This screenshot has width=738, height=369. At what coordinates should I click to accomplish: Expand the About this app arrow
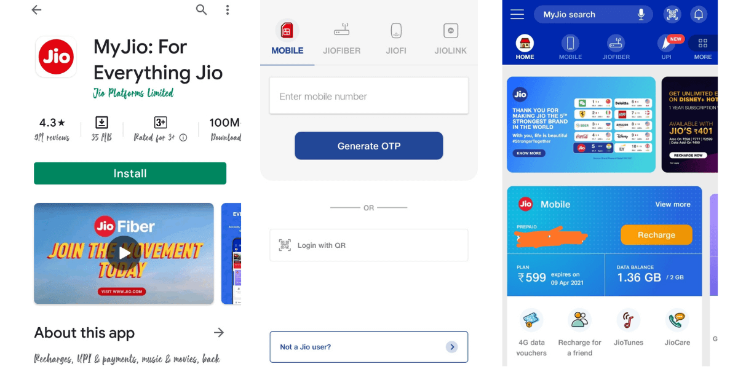(x=219, y=333)
